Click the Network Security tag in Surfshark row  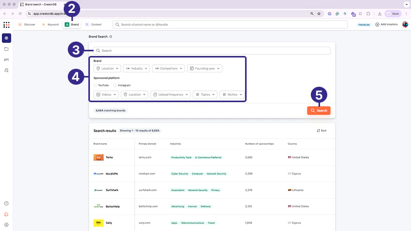[x=198, y=190]
